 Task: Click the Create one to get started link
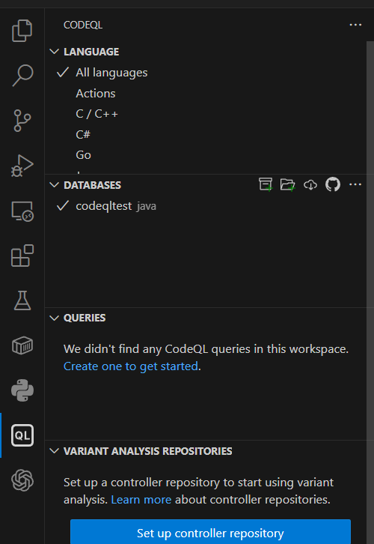tap(131, 366)
